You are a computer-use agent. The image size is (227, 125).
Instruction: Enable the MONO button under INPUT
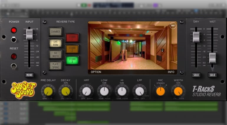pos(29,75)
